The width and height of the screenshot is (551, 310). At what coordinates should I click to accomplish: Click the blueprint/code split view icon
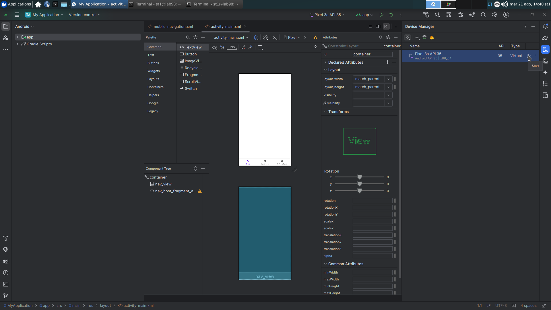click(378, 26)
